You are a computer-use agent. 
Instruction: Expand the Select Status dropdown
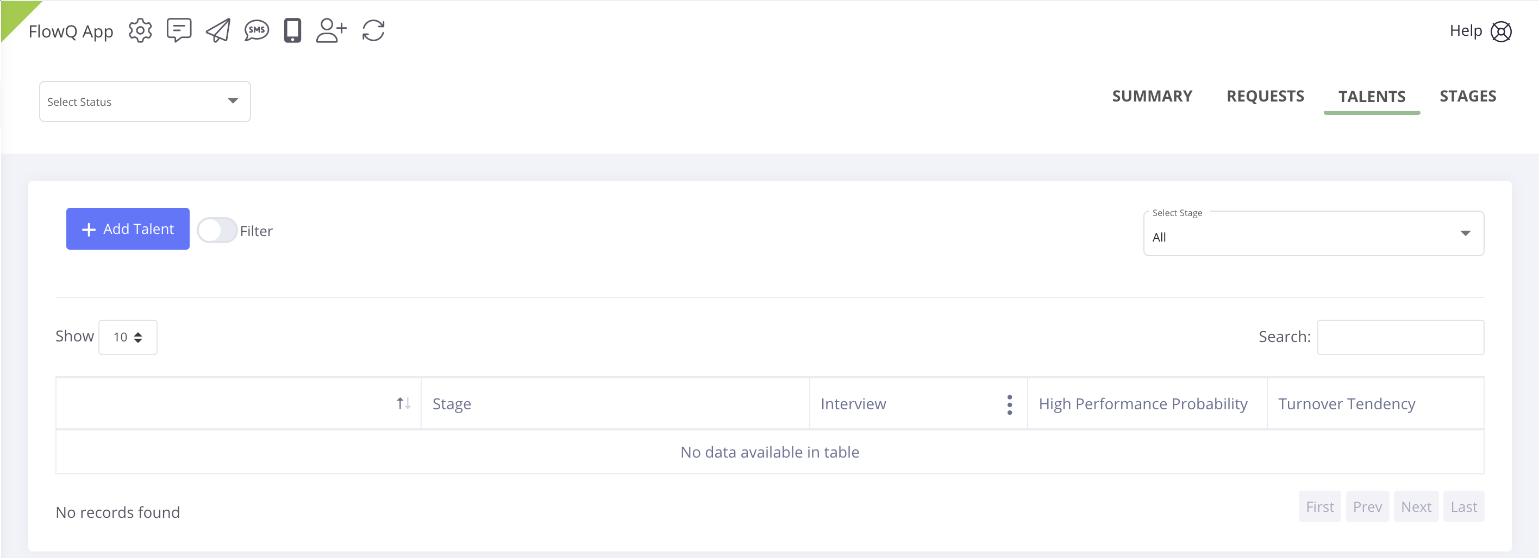pyautogui.click(x=145, y=102)
